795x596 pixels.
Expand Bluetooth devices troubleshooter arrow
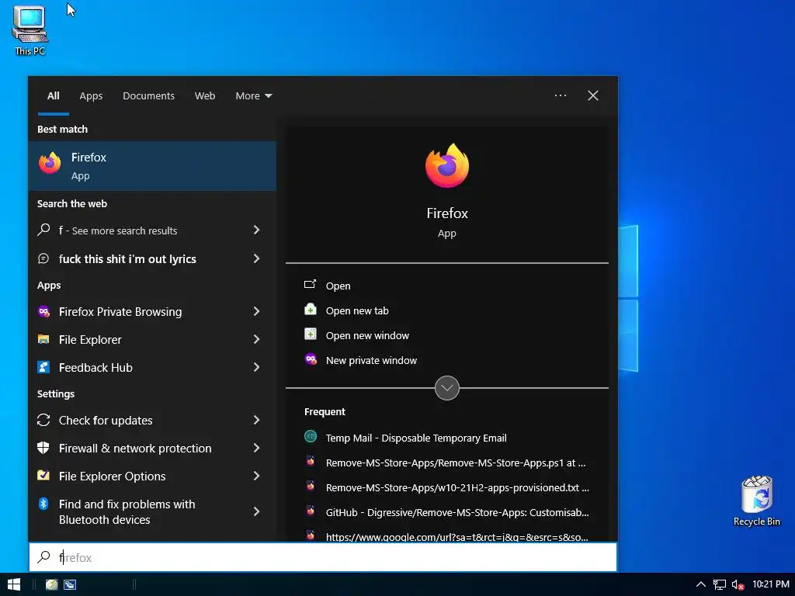(256, 511)
